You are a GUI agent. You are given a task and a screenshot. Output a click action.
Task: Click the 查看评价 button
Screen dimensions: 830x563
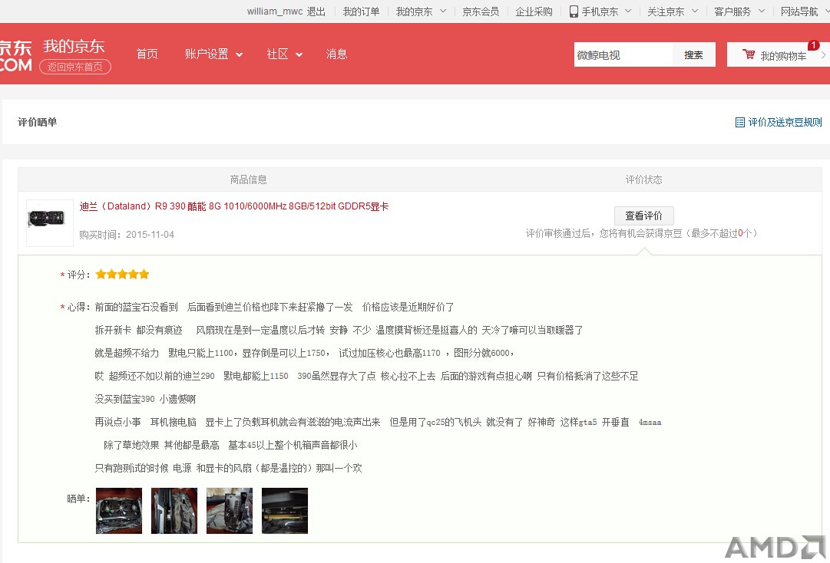click(x=643, y=216)
